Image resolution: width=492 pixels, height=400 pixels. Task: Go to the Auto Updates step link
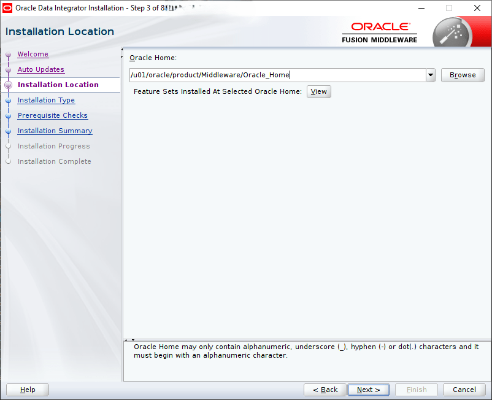point(40,69)
